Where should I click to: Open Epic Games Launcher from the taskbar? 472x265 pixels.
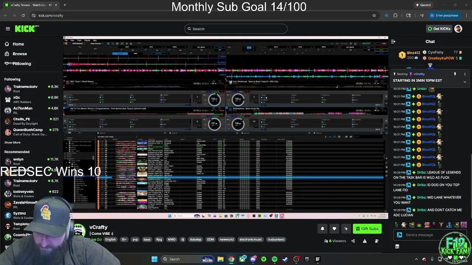(307, 259)
